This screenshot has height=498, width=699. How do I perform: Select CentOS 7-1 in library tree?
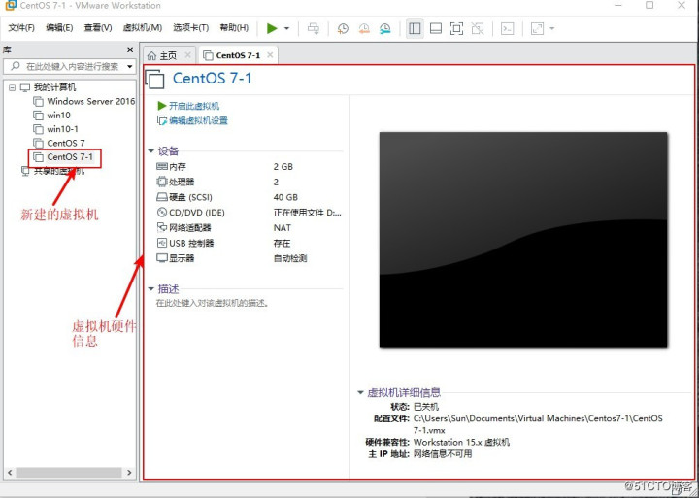(64, 157)
